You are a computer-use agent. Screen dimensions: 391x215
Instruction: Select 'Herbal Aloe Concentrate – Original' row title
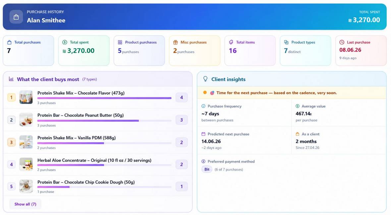[x=94, y=160]
